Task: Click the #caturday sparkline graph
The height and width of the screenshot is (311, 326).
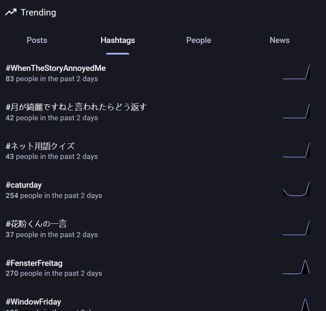Action: coord(296,189)
